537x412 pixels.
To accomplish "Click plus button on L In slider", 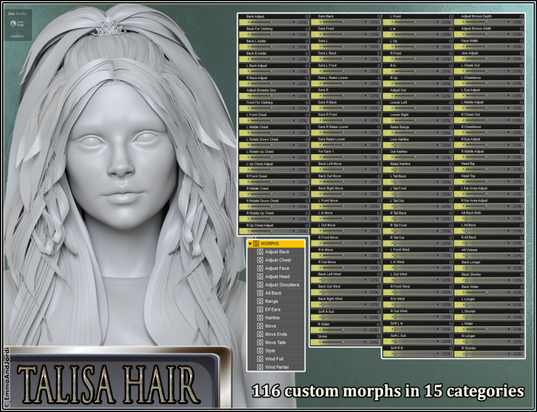I will 438,35.
